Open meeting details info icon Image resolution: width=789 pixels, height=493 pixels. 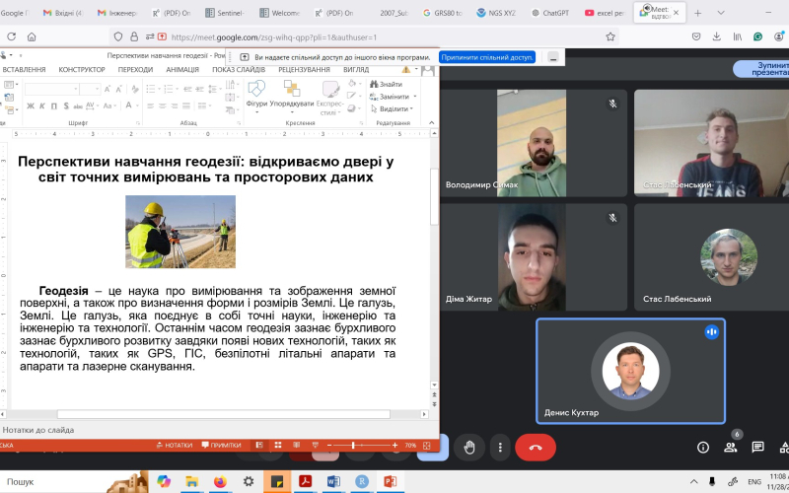click(703, 448)
